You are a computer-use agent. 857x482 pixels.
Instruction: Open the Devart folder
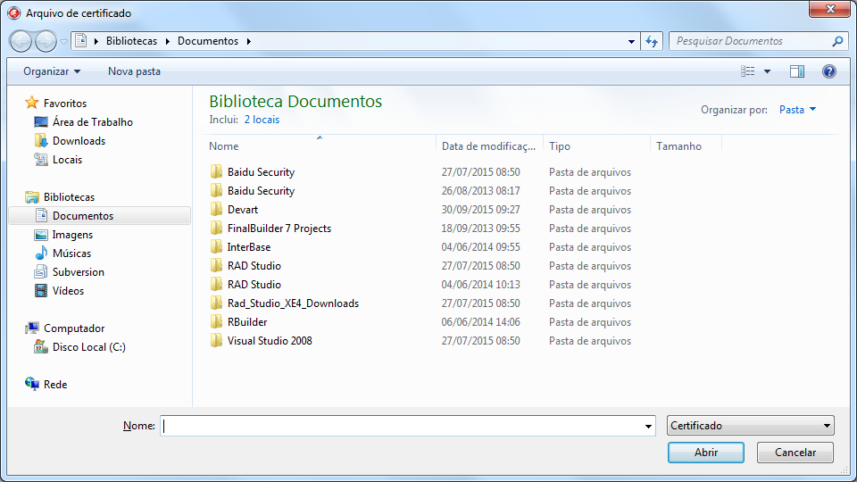point(243,210)
